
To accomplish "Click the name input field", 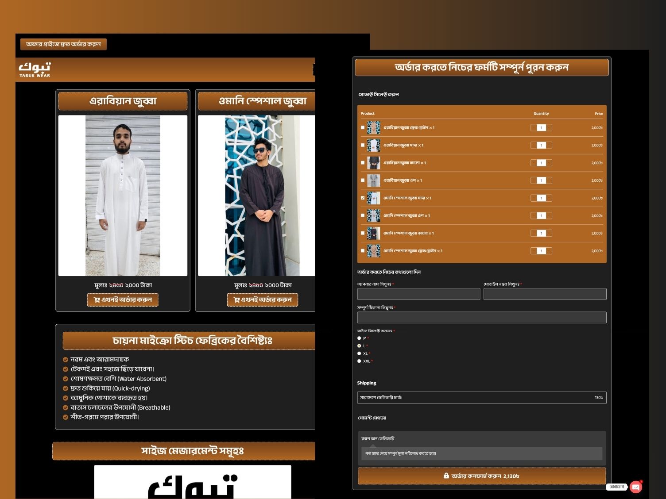I will point(418,294).
